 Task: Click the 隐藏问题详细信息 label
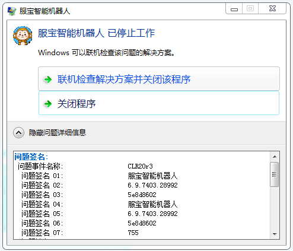point(58,132)
